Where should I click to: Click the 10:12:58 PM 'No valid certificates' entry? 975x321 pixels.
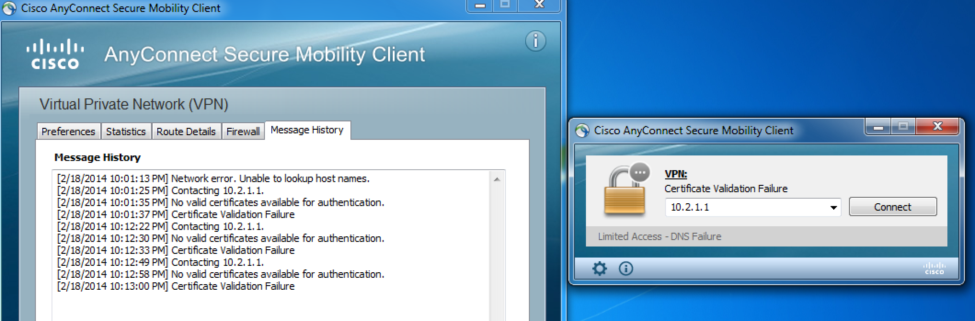tap(221, 274)
